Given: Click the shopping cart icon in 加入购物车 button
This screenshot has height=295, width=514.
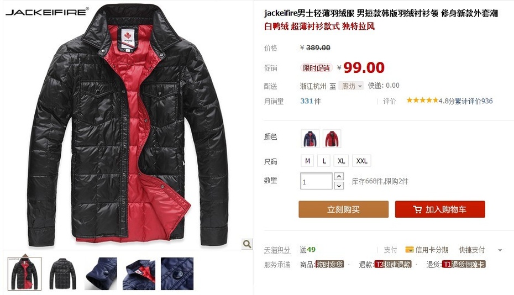Looking at the screenshot, I should coord(417,209).
